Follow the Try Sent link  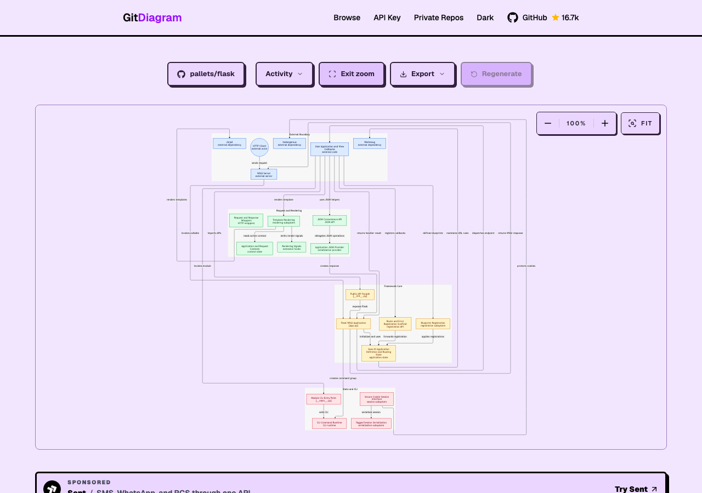click(636, 489)
